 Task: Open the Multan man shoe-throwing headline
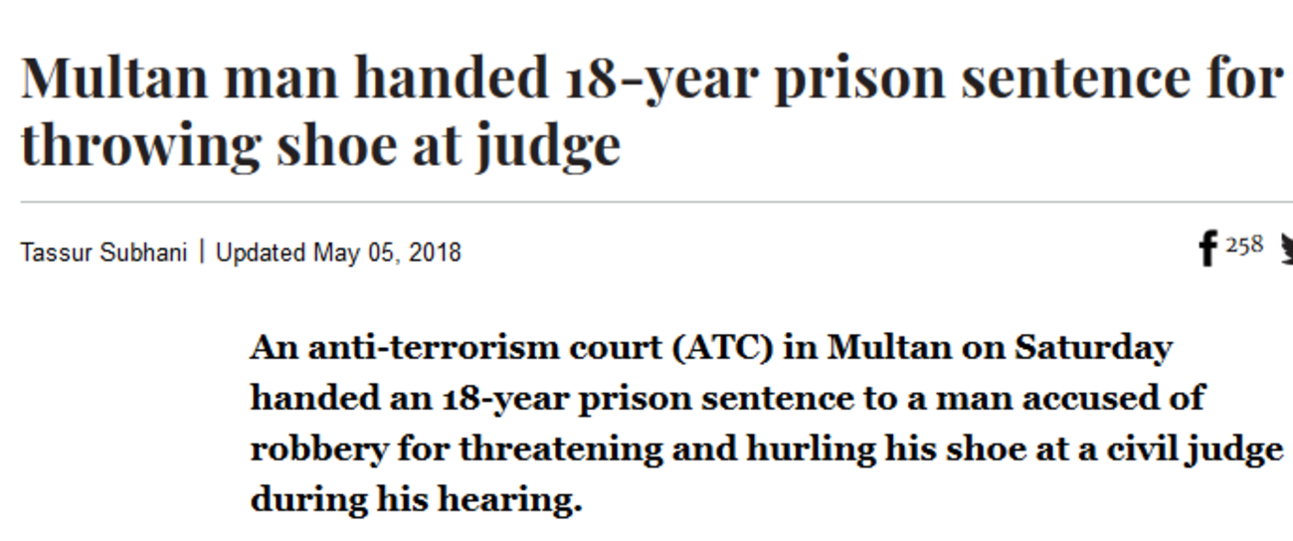point(650,110)
